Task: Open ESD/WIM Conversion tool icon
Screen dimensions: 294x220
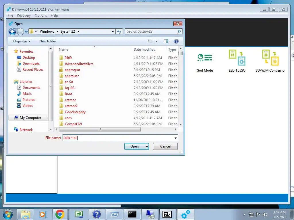Action: tap(270, 58)
